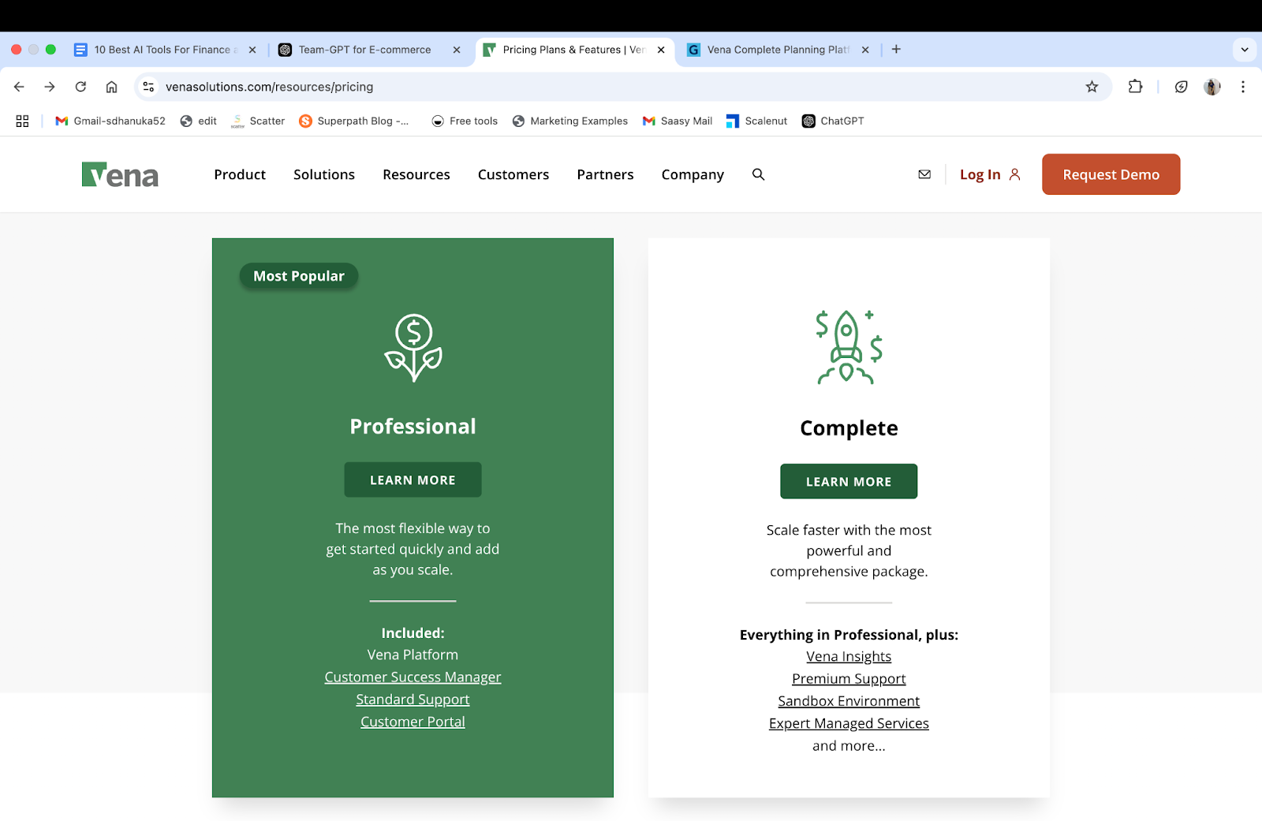Open the Marketing Examples bookmark
The image size is (1262, 821).
tap(570, 121)
